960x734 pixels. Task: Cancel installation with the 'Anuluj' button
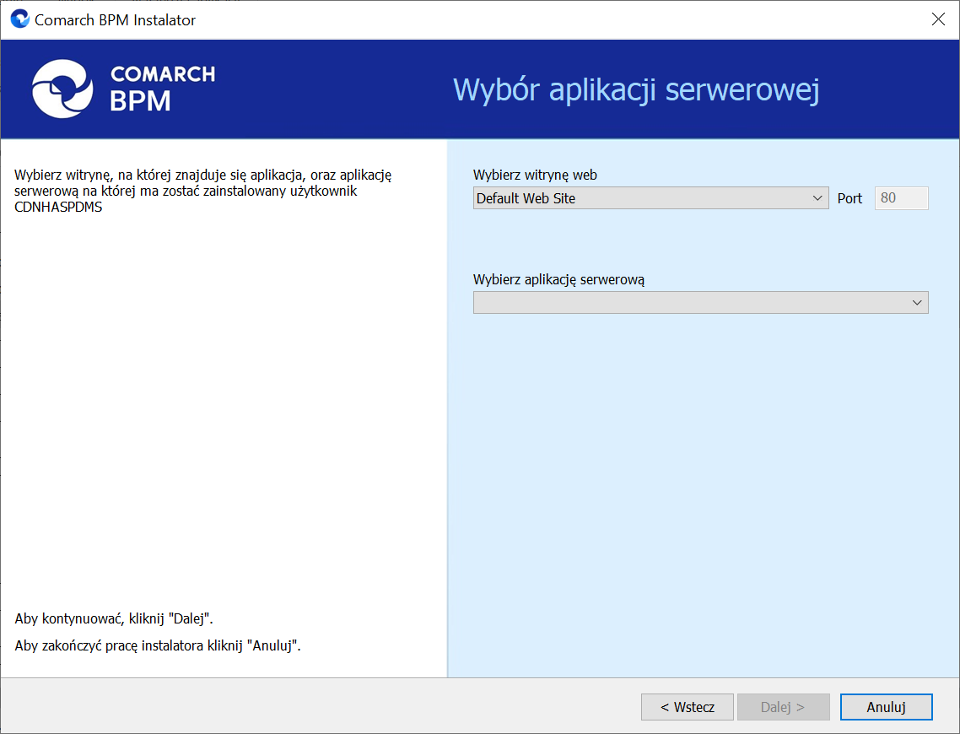tap(886, 707)
